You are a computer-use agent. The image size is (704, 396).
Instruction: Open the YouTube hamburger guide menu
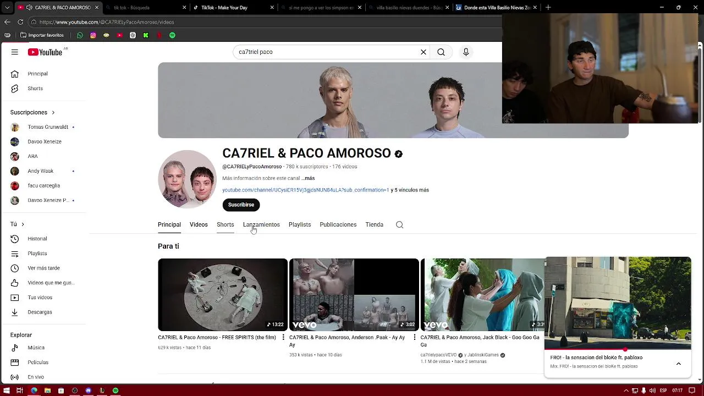click(15, 52)
